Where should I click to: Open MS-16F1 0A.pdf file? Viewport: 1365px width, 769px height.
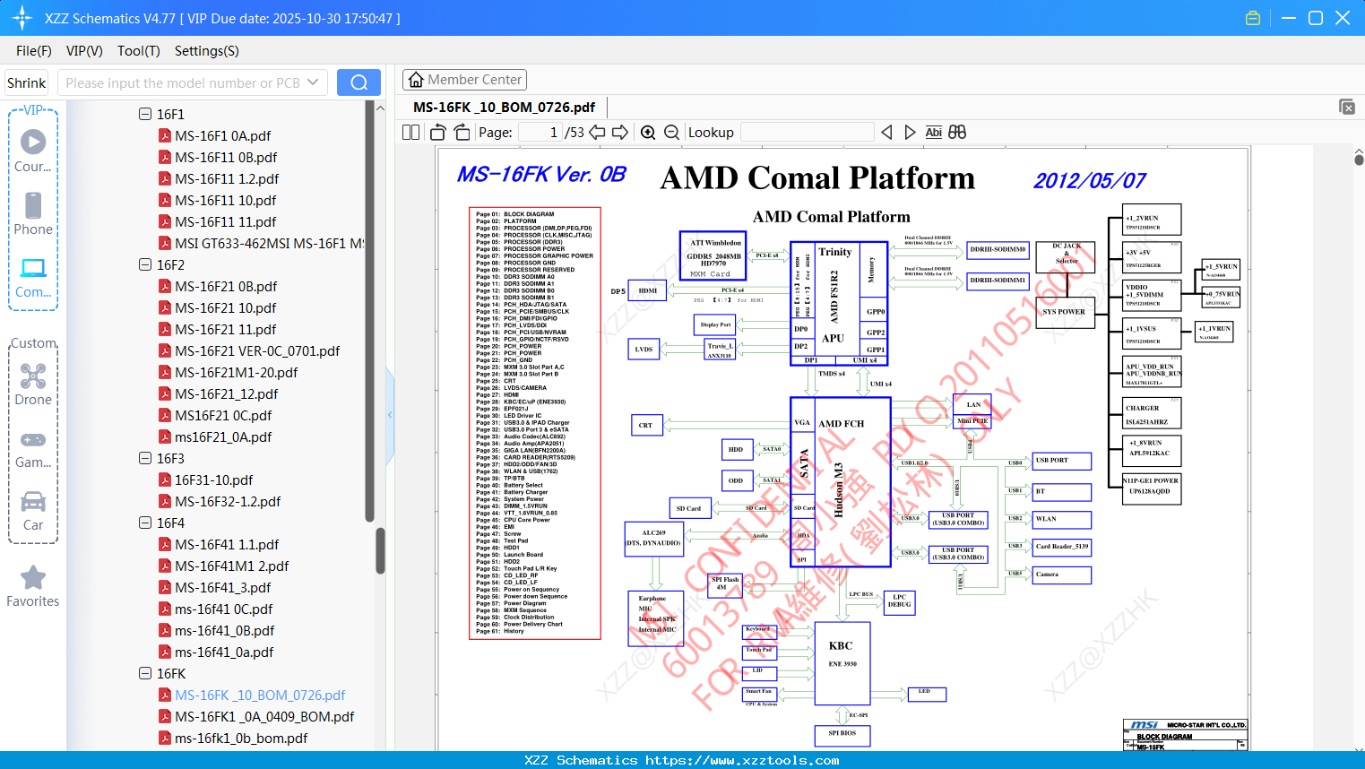[222, 135]
